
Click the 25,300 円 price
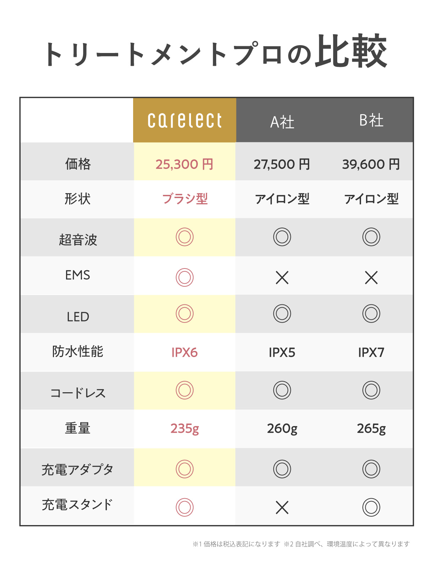click(185, 164)
